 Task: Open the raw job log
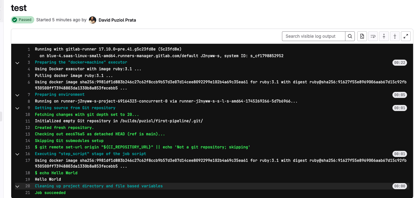pyautogui.click(x=362, y=36)
